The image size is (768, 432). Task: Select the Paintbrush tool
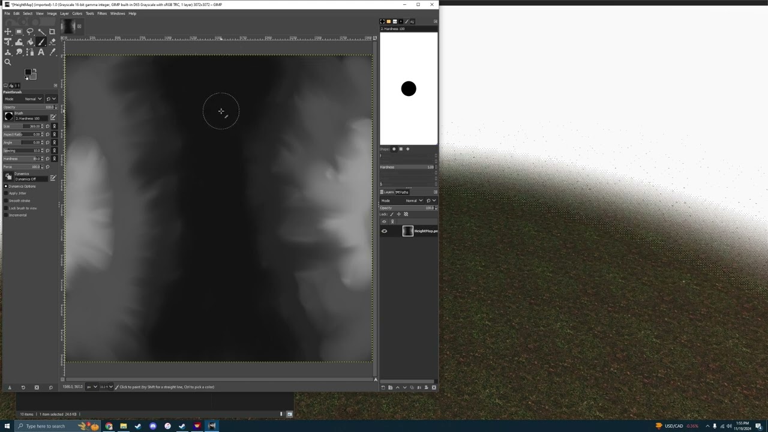[41, 42]
